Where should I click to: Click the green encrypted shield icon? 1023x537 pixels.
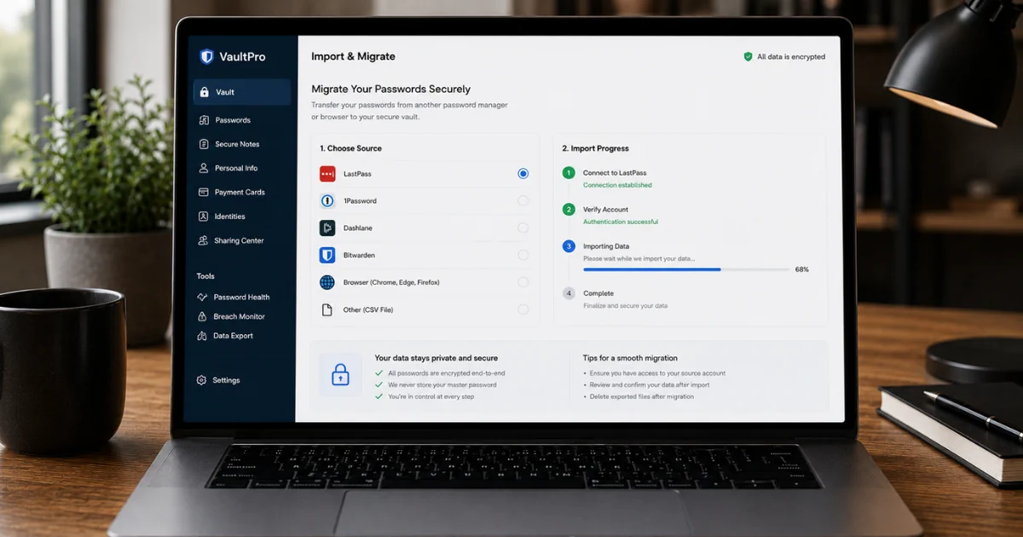[748, 56]
